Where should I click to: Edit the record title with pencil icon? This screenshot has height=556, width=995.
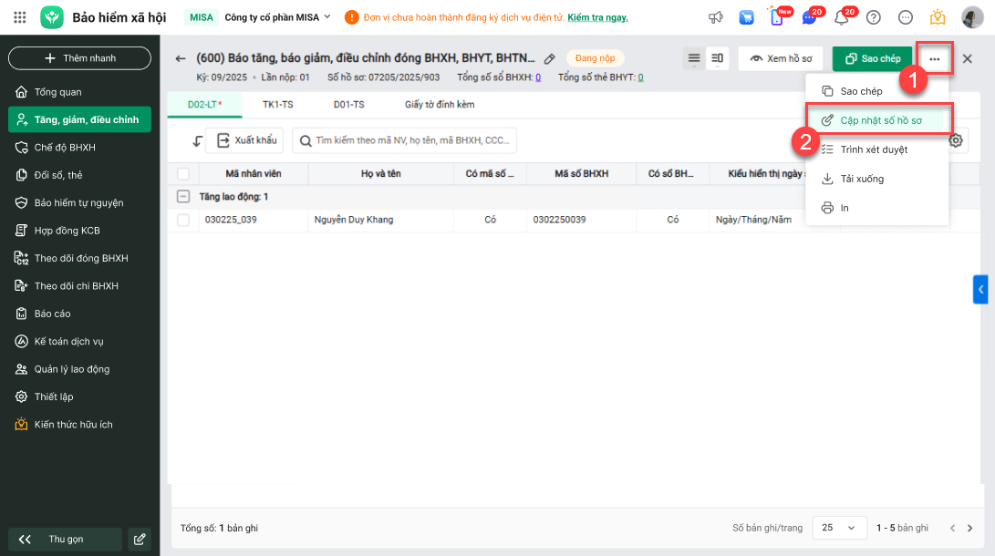[x=550, y=58]
